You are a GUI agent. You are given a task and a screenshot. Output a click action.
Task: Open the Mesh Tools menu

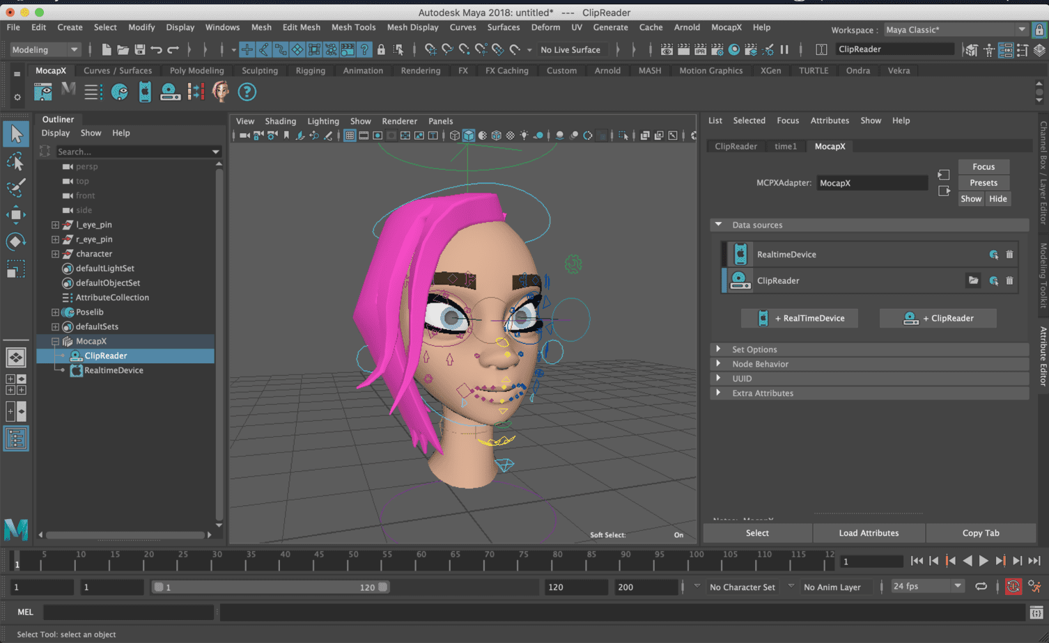(353, 27)
